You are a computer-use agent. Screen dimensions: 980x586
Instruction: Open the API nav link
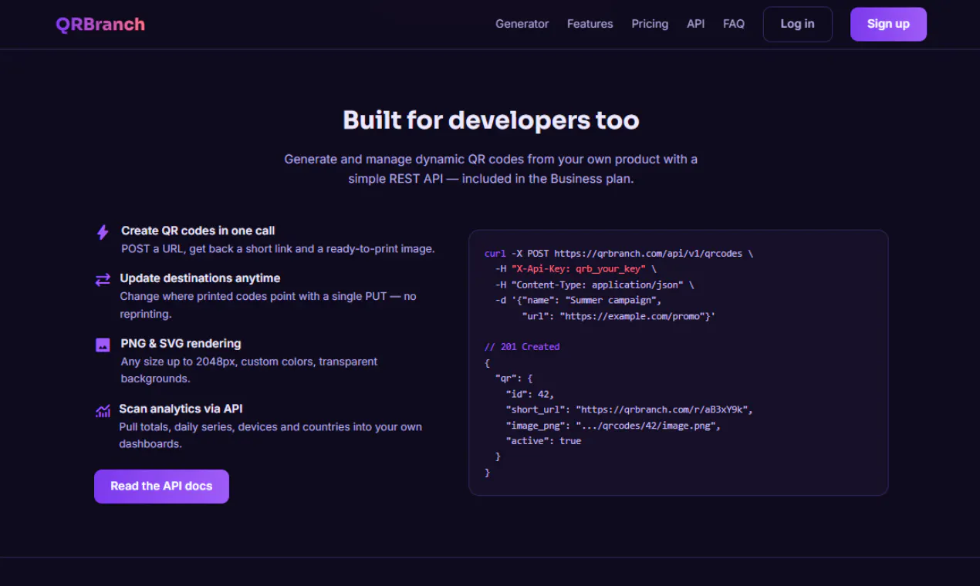tap(695, 24)
